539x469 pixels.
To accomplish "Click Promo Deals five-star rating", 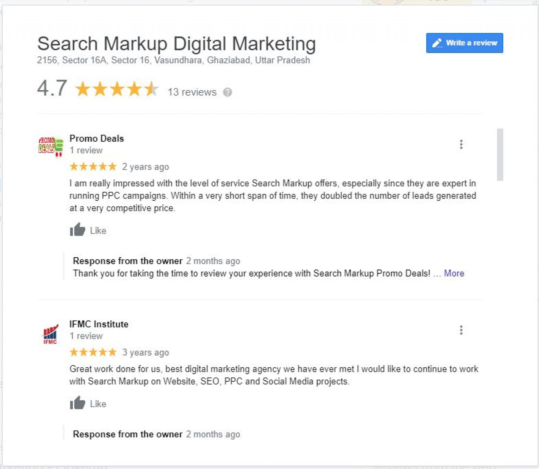I will point(93,167).
